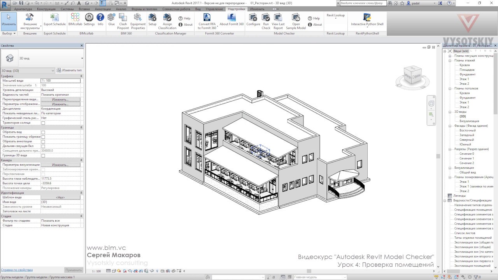The image size is (498, 280).
Task: Launch Interactive Python Shell
Action: tap(367, 21)
